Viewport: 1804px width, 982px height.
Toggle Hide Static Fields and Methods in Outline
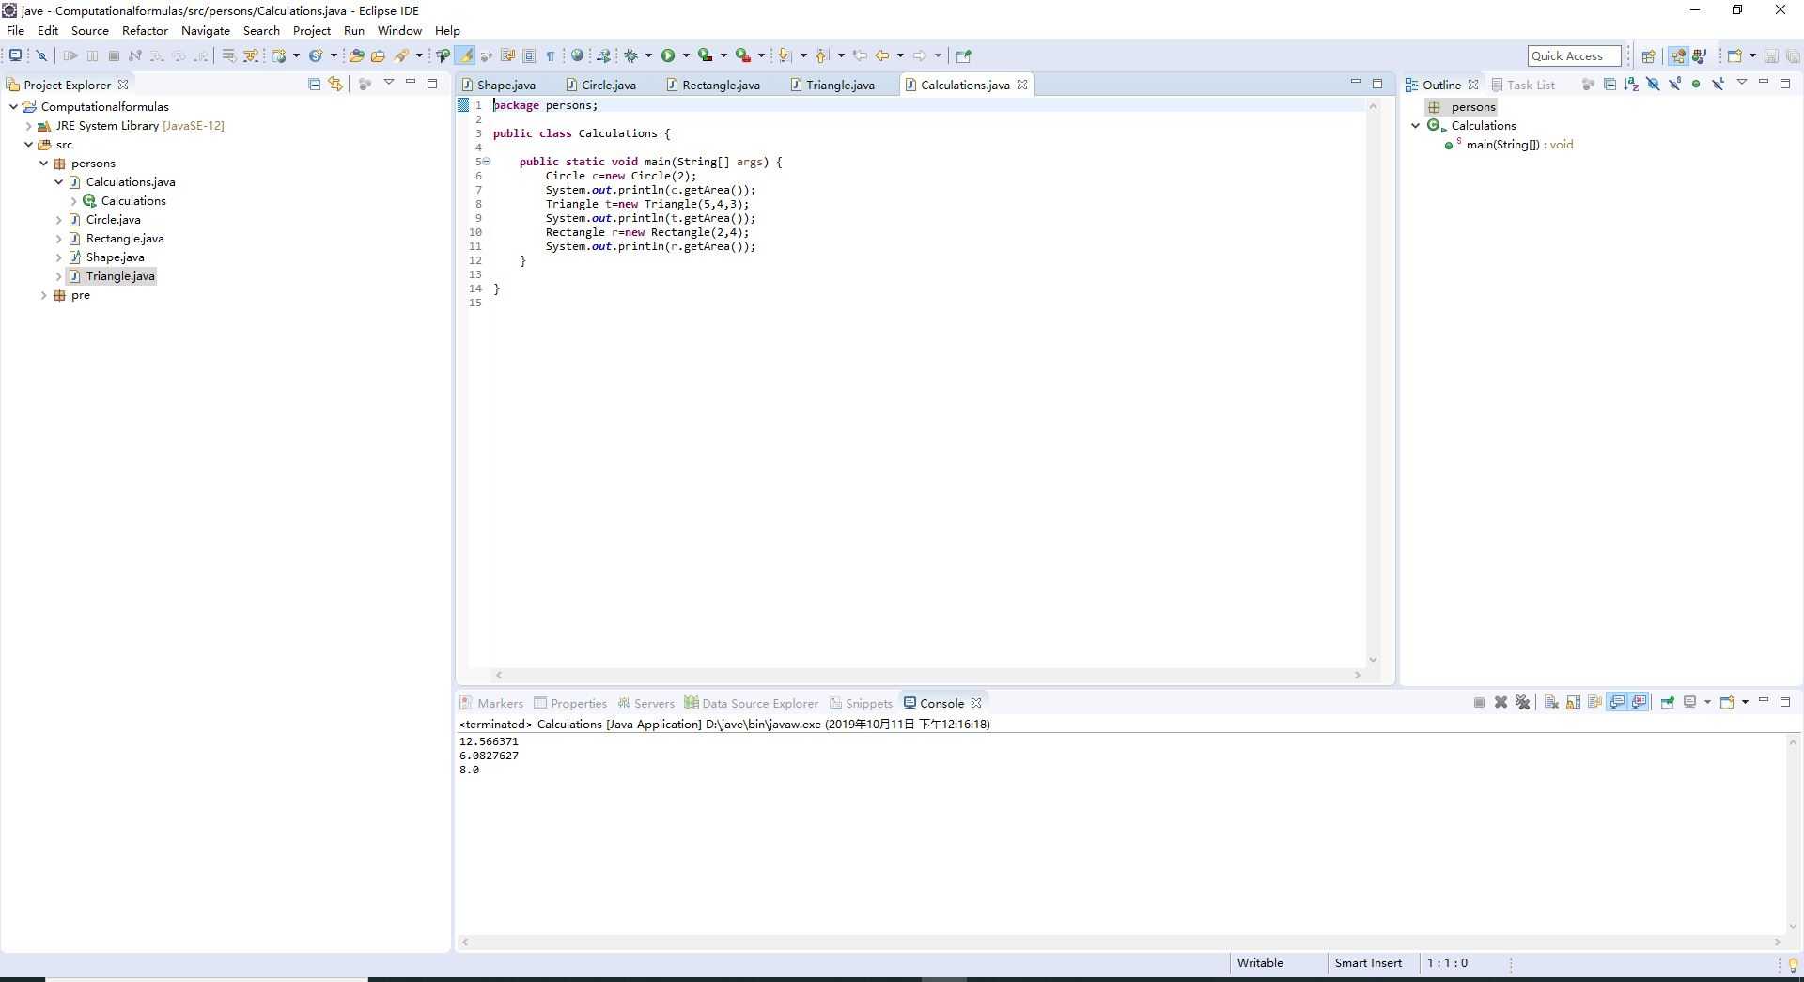[x=1674, y=84]
